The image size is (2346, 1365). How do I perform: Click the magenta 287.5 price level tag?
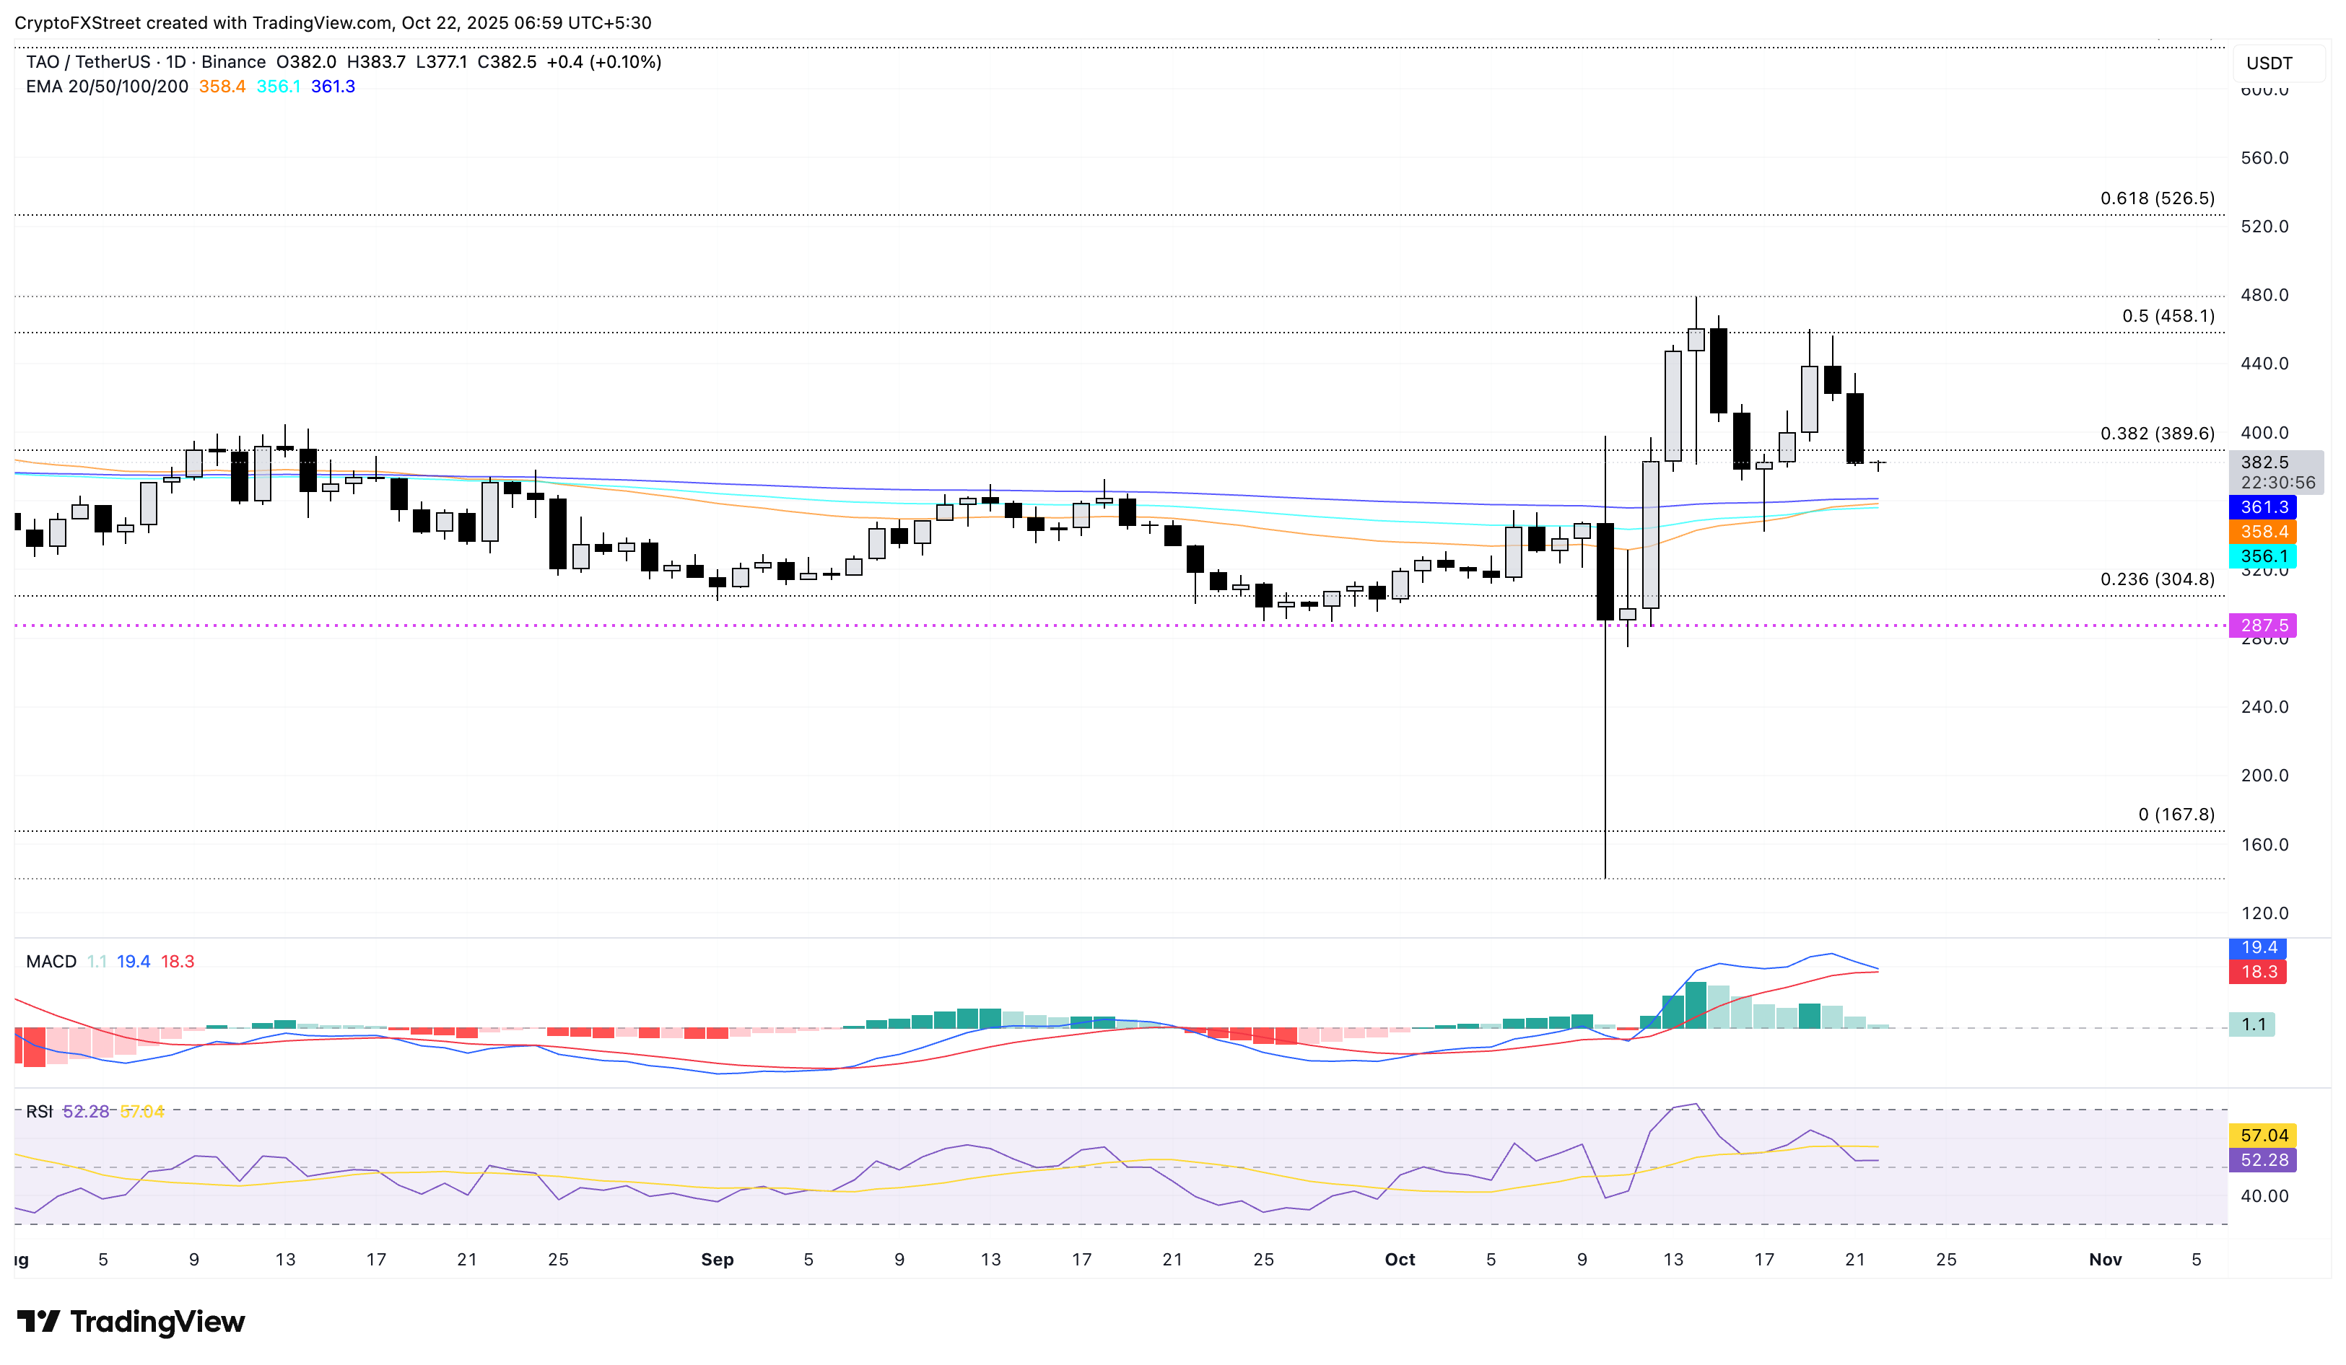tap(2262, 626)
